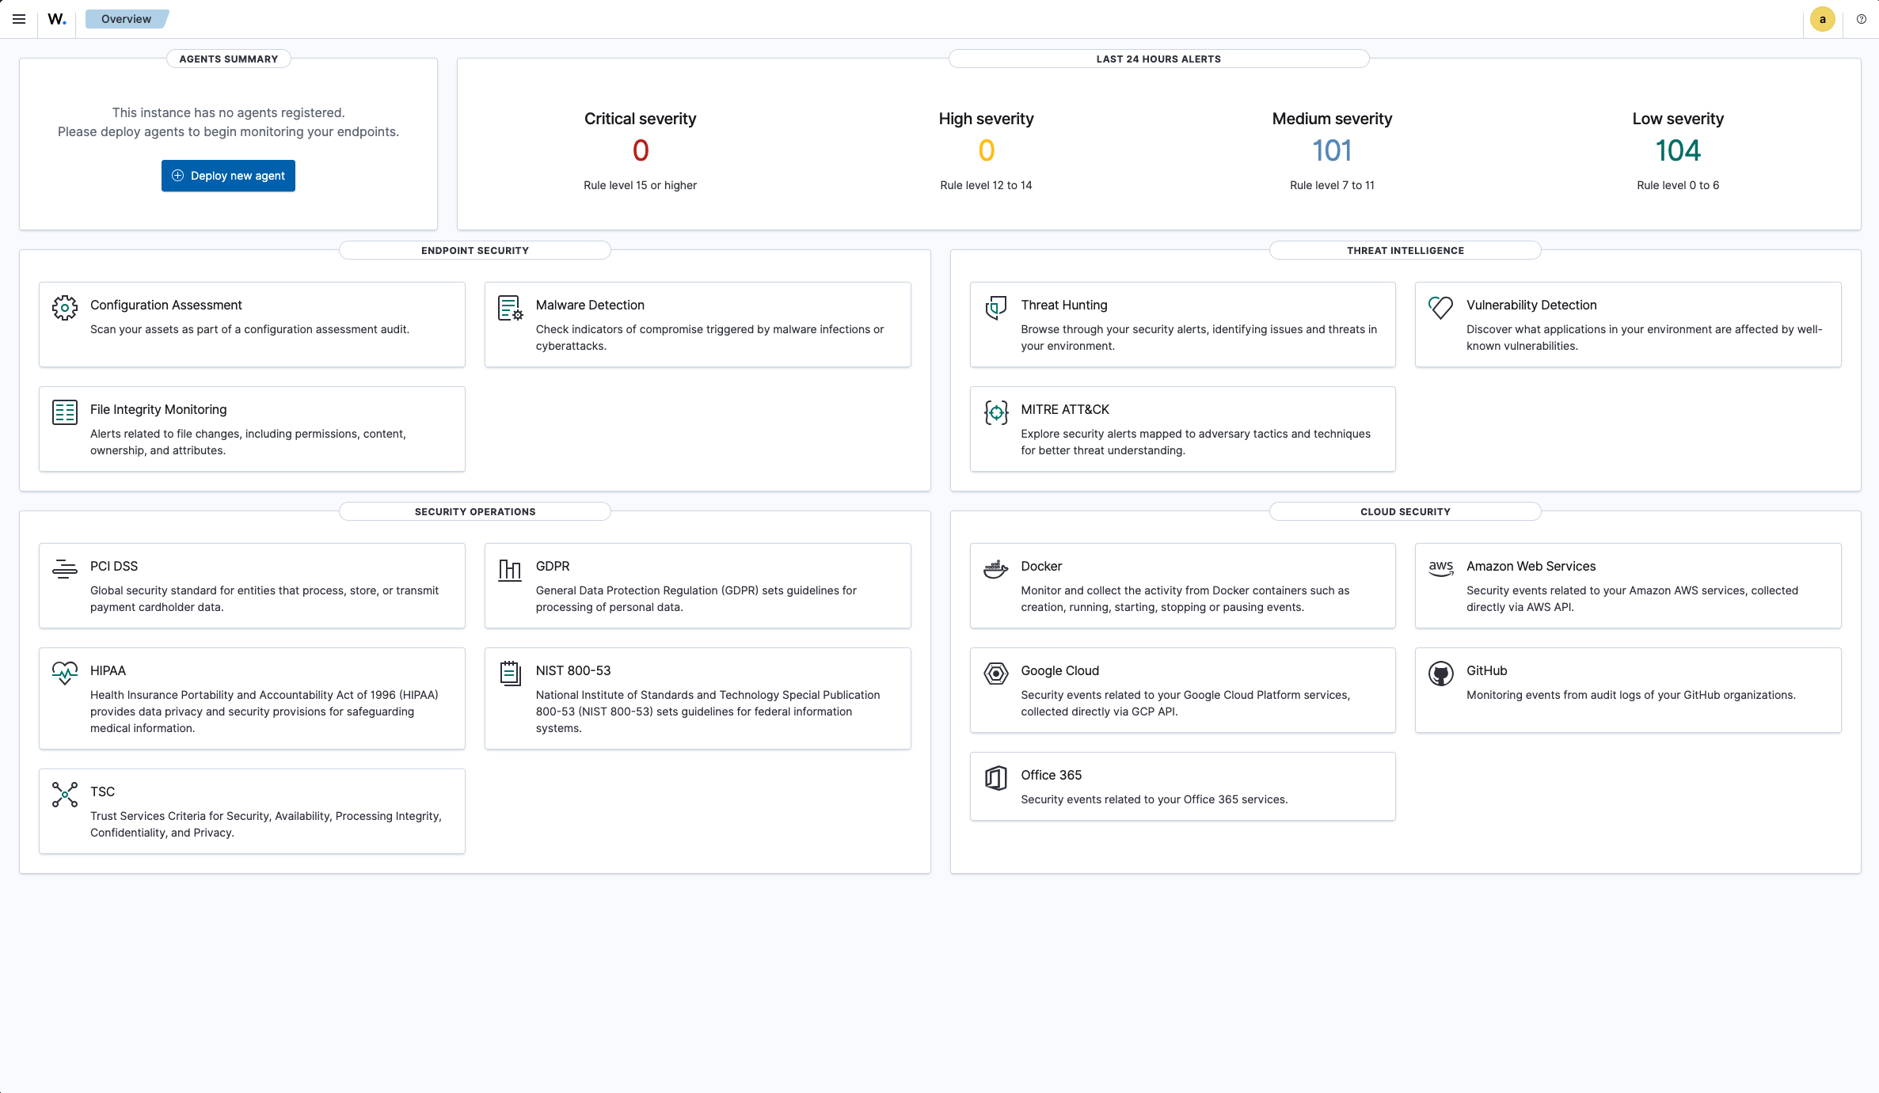1879x1093 pixels.
Task: Click the Wazuh W. logo
Action: click(x=57, y=19)
